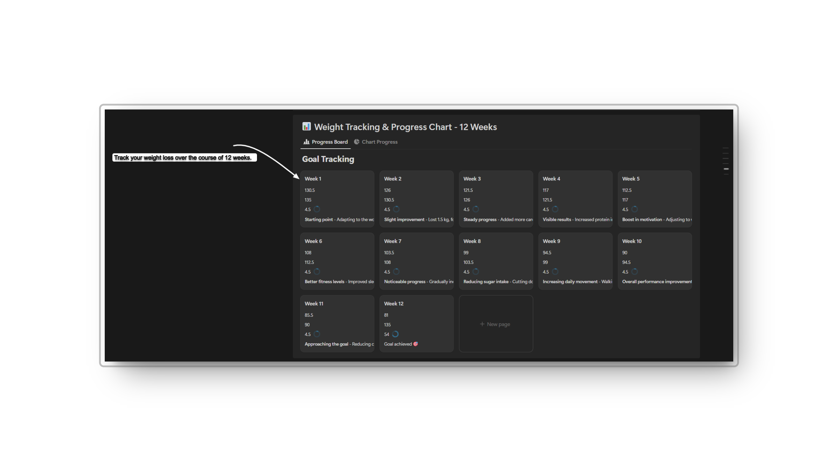
Task: Click the 130.5 value in Week 1 card
Action: pyautogui.click(x=310, y=190)
